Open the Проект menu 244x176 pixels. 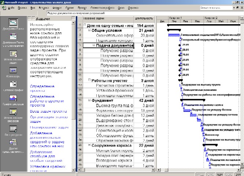pos(82,8)
